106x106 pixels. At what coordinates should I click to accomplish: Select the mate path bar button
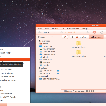pos(81,37)
